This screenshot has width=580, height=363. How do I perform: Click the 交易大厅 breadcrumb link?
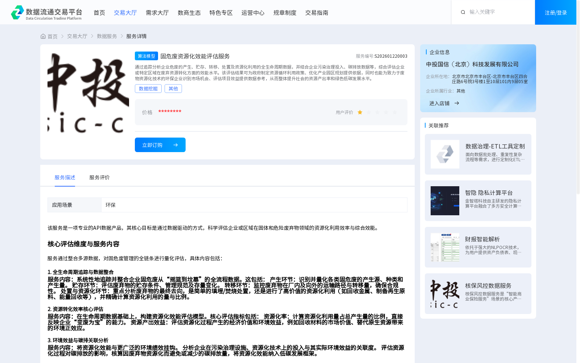pos(77,36)
